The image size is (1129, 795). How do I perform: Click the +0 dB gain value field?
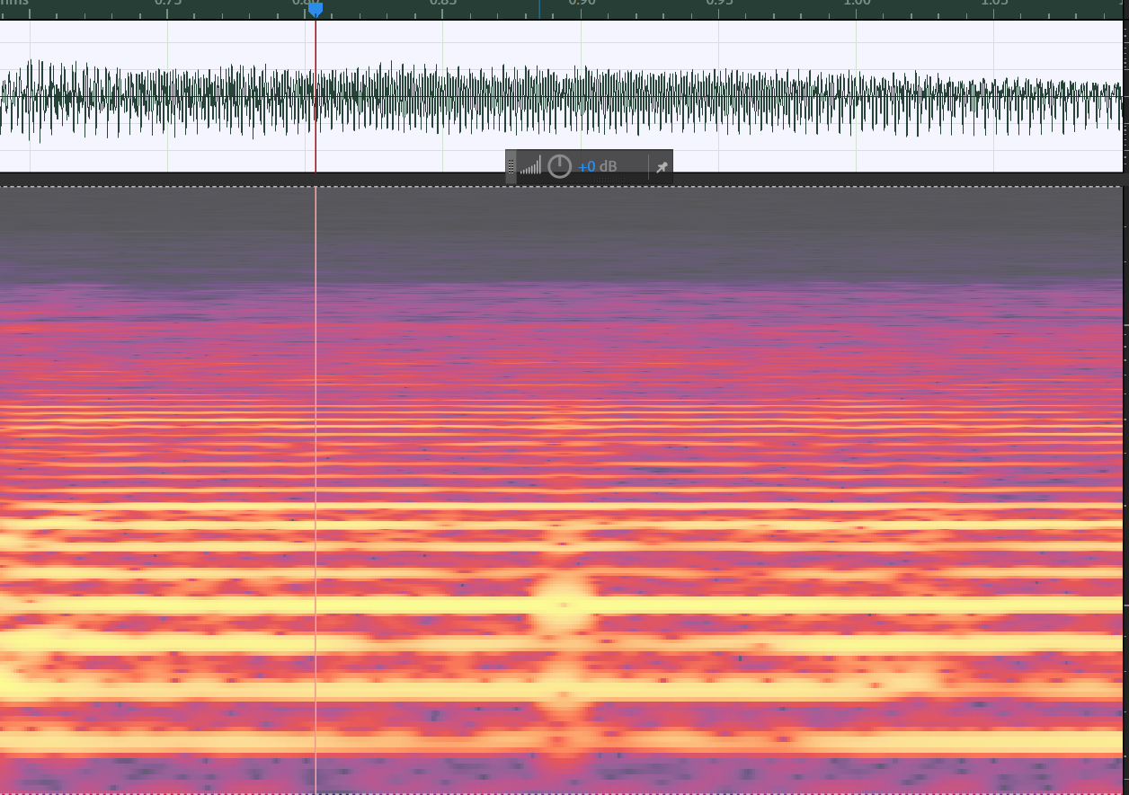[597, 167]
